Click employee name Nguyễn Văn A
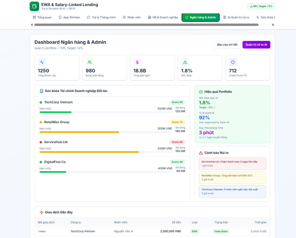The image size is (296, 238). point(123,231)
